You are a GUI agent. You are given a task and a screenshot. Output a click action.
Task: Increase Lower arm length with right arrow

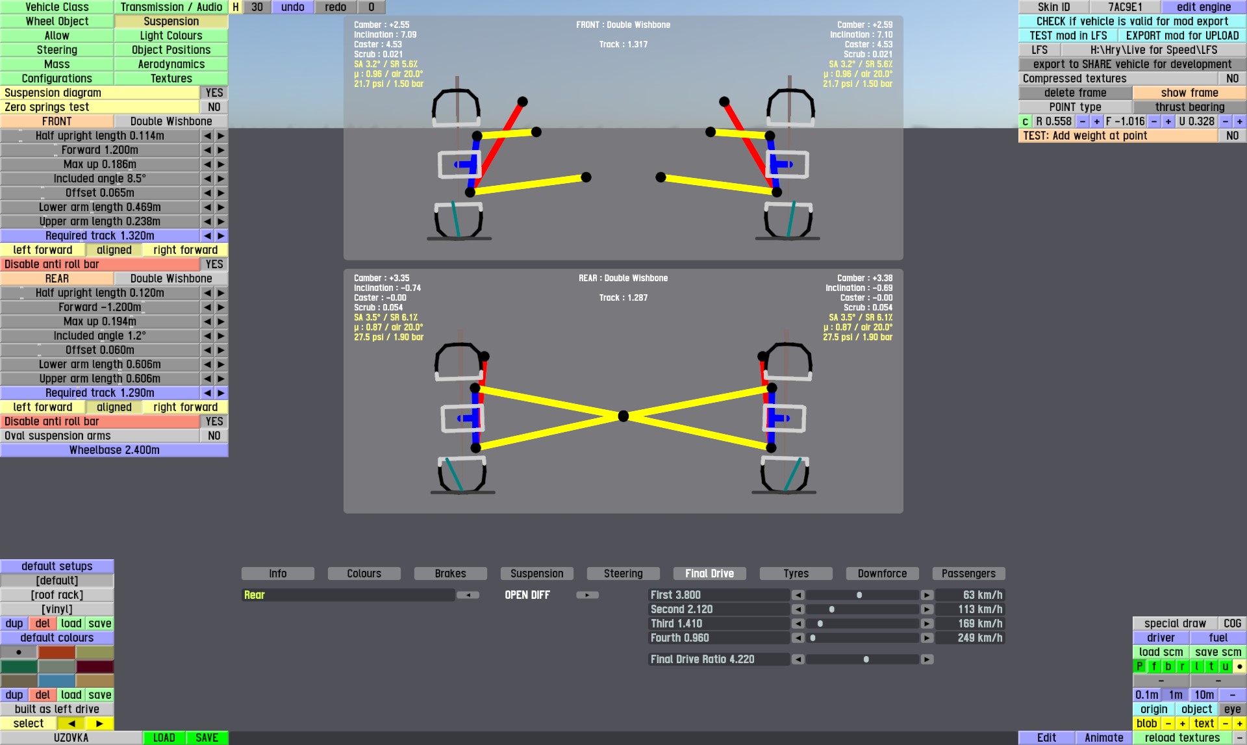point(221,207)
